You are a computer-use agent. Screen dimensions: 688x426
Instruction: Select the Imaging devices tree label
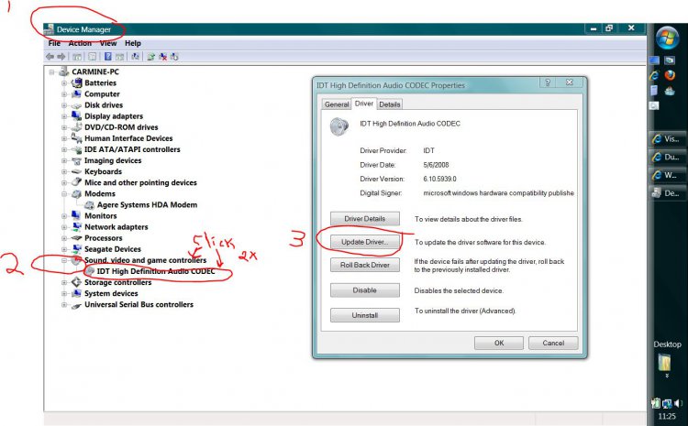click(x=113, y=160)
